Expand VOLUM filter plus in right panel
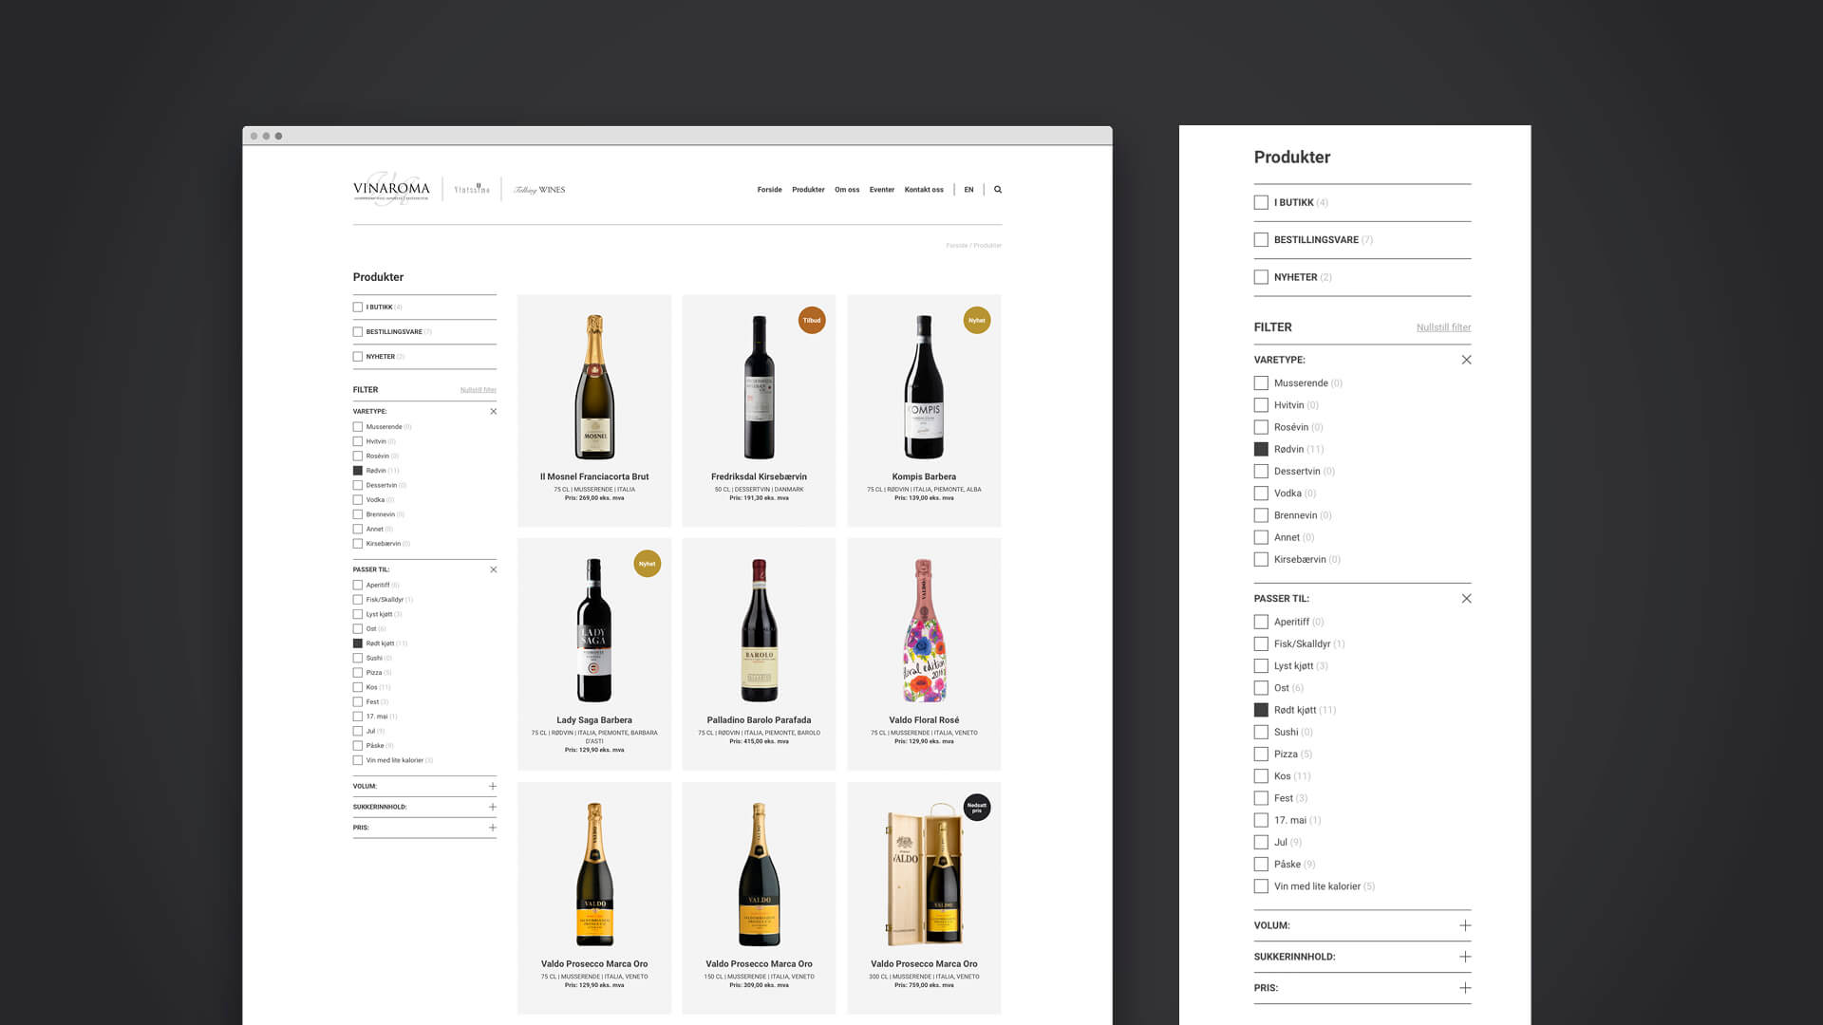Image resolution: width=1823 pixels, height=1025 pixels. (x=1465, y=925)
